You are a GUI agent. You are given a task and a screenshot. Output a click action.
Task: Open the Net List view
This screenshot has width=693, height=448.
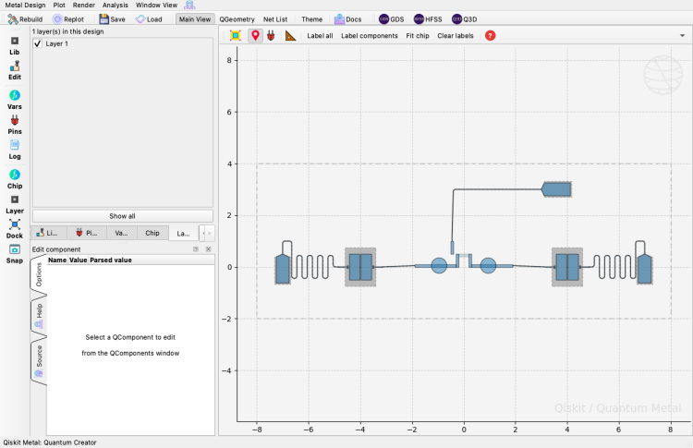coord(275,19)
